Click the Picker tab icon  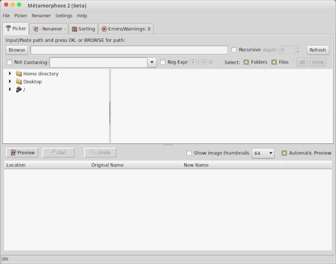coord(8,28)
